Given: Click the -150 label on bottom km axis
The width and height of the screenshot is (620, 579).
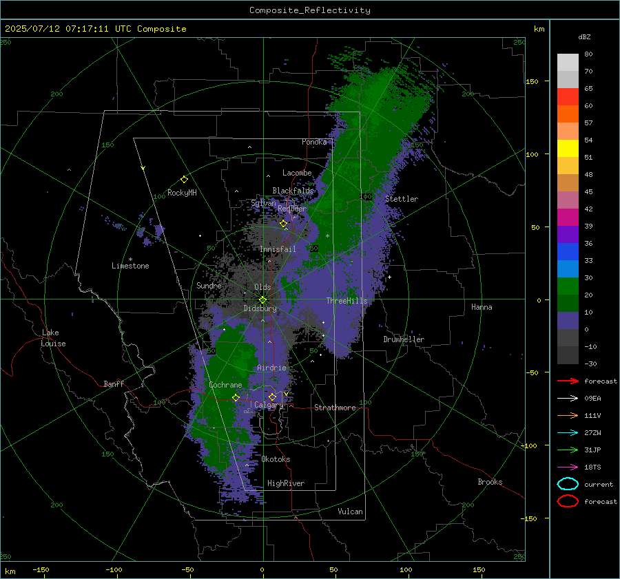Looking at the screenshot, I should point(41,570).
